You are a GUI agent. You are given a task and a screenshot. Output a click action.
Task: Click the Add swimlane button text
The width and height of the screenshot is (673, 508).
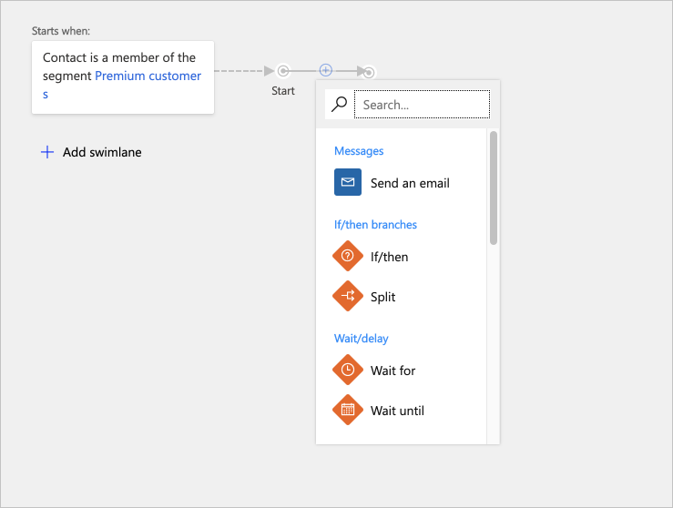tap(102, 152)
